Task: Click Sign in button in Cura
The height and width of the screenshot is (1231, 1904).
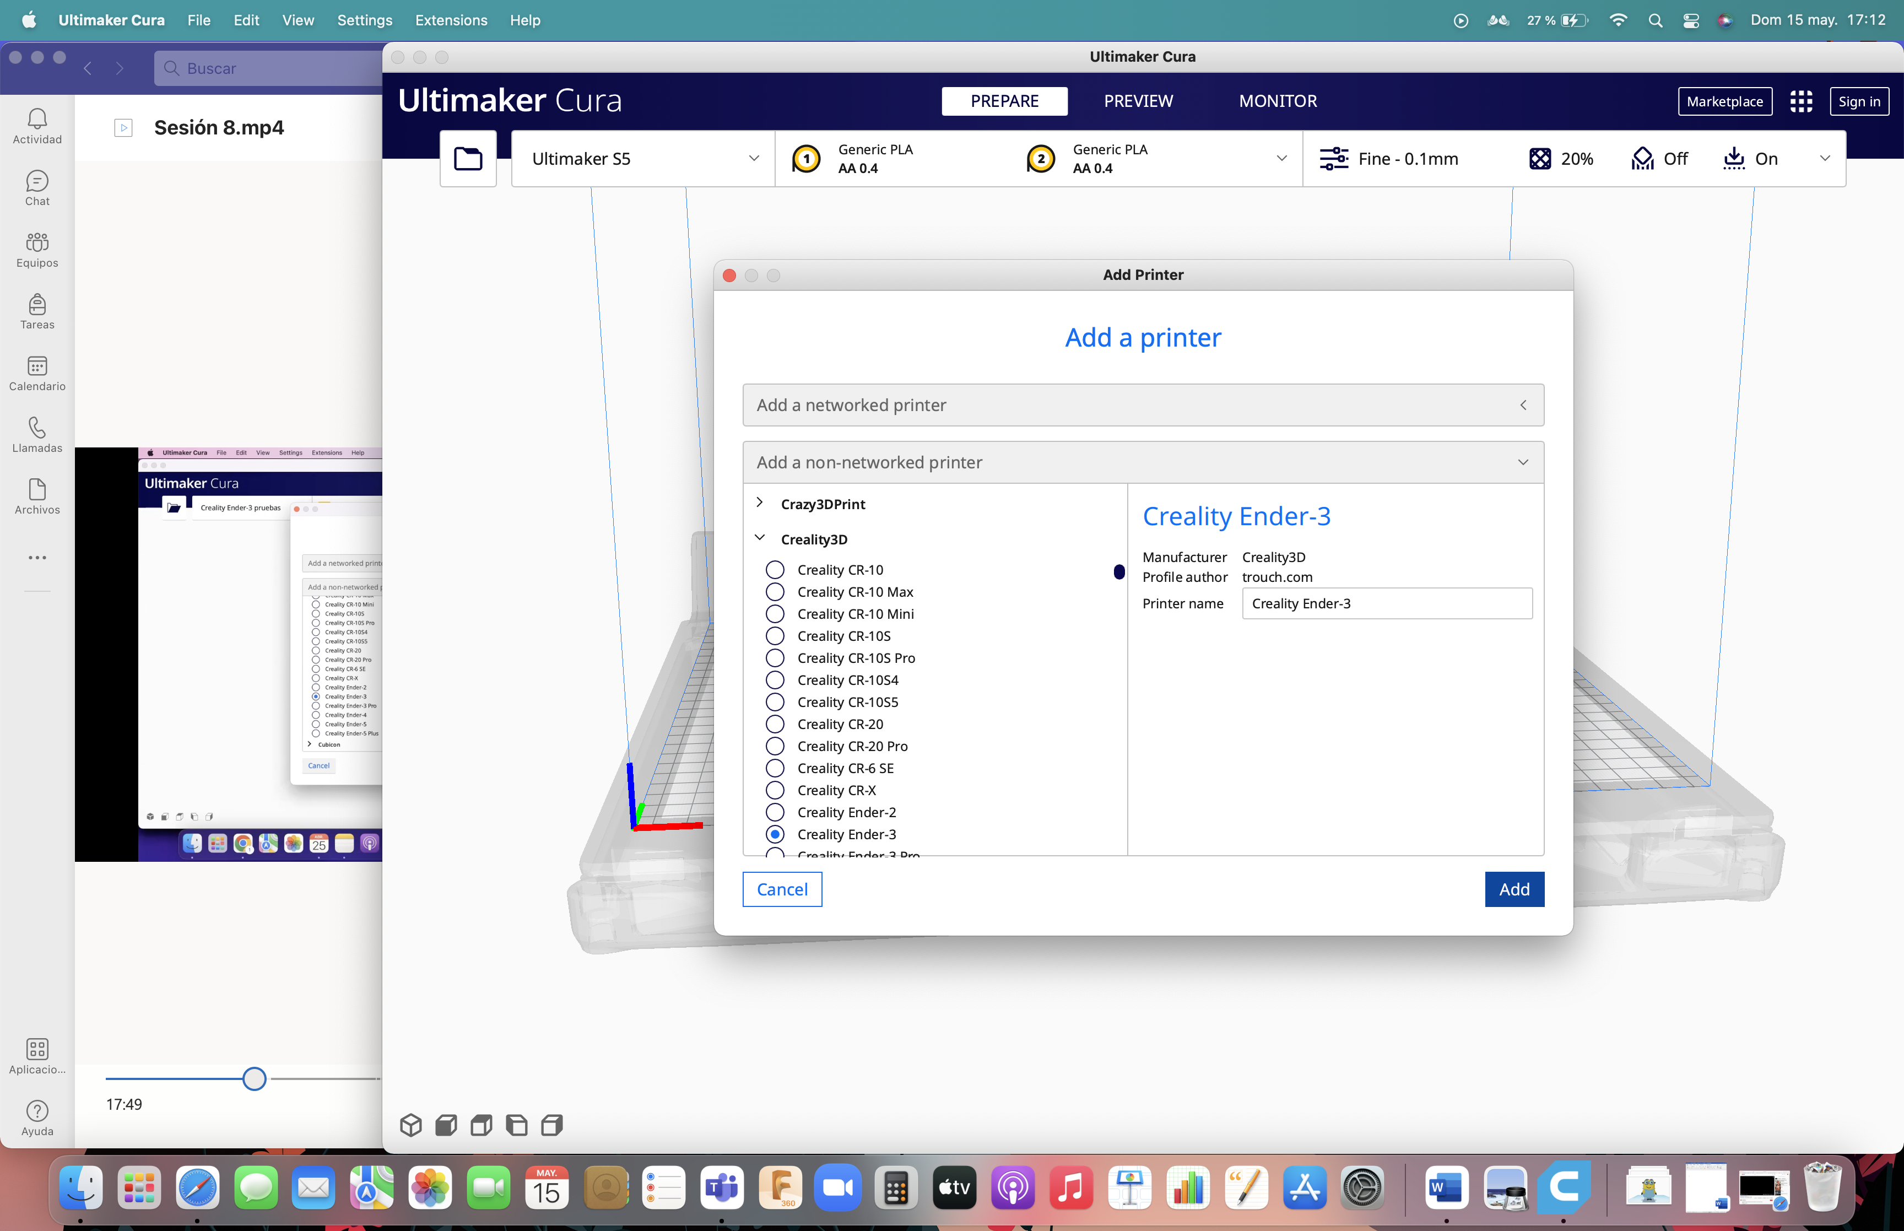Action: point(1858,101)
